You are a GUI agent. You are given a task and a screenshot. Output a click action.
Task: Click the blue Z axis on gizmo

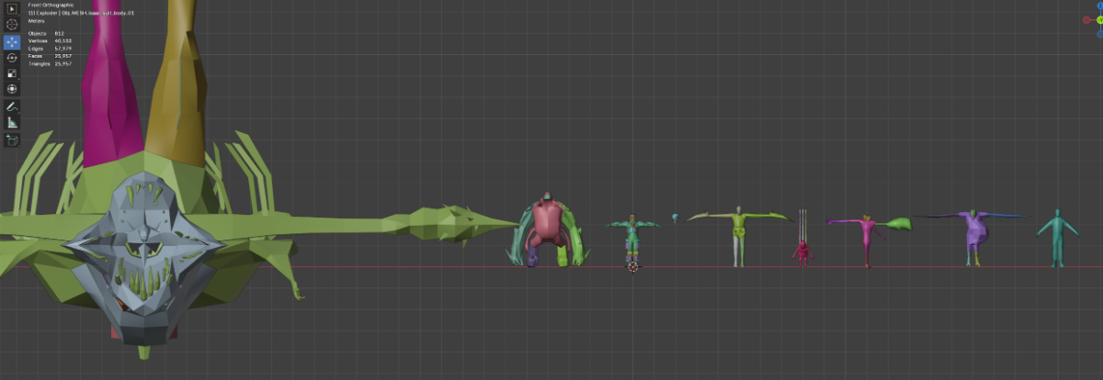(1099, 5)
